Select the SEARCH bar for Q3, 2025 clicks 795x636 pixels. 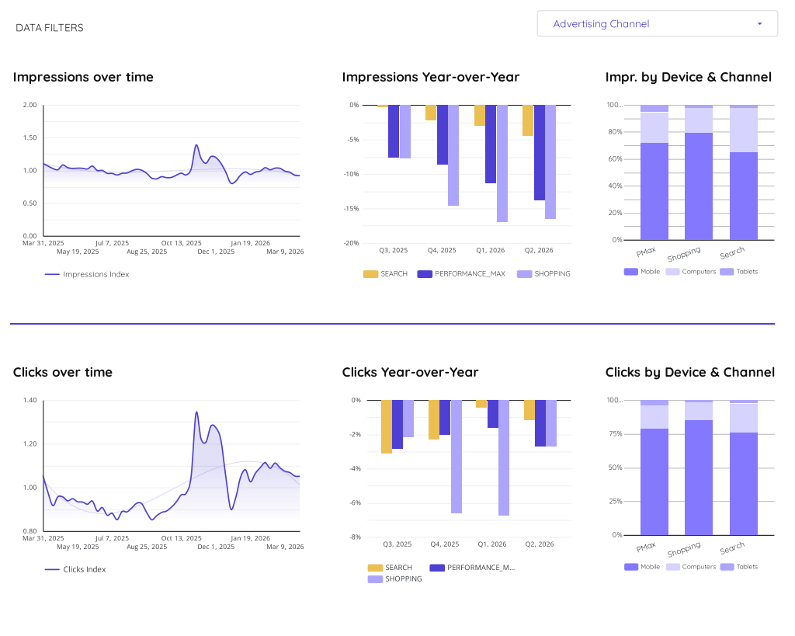click(x=387, y=426)
